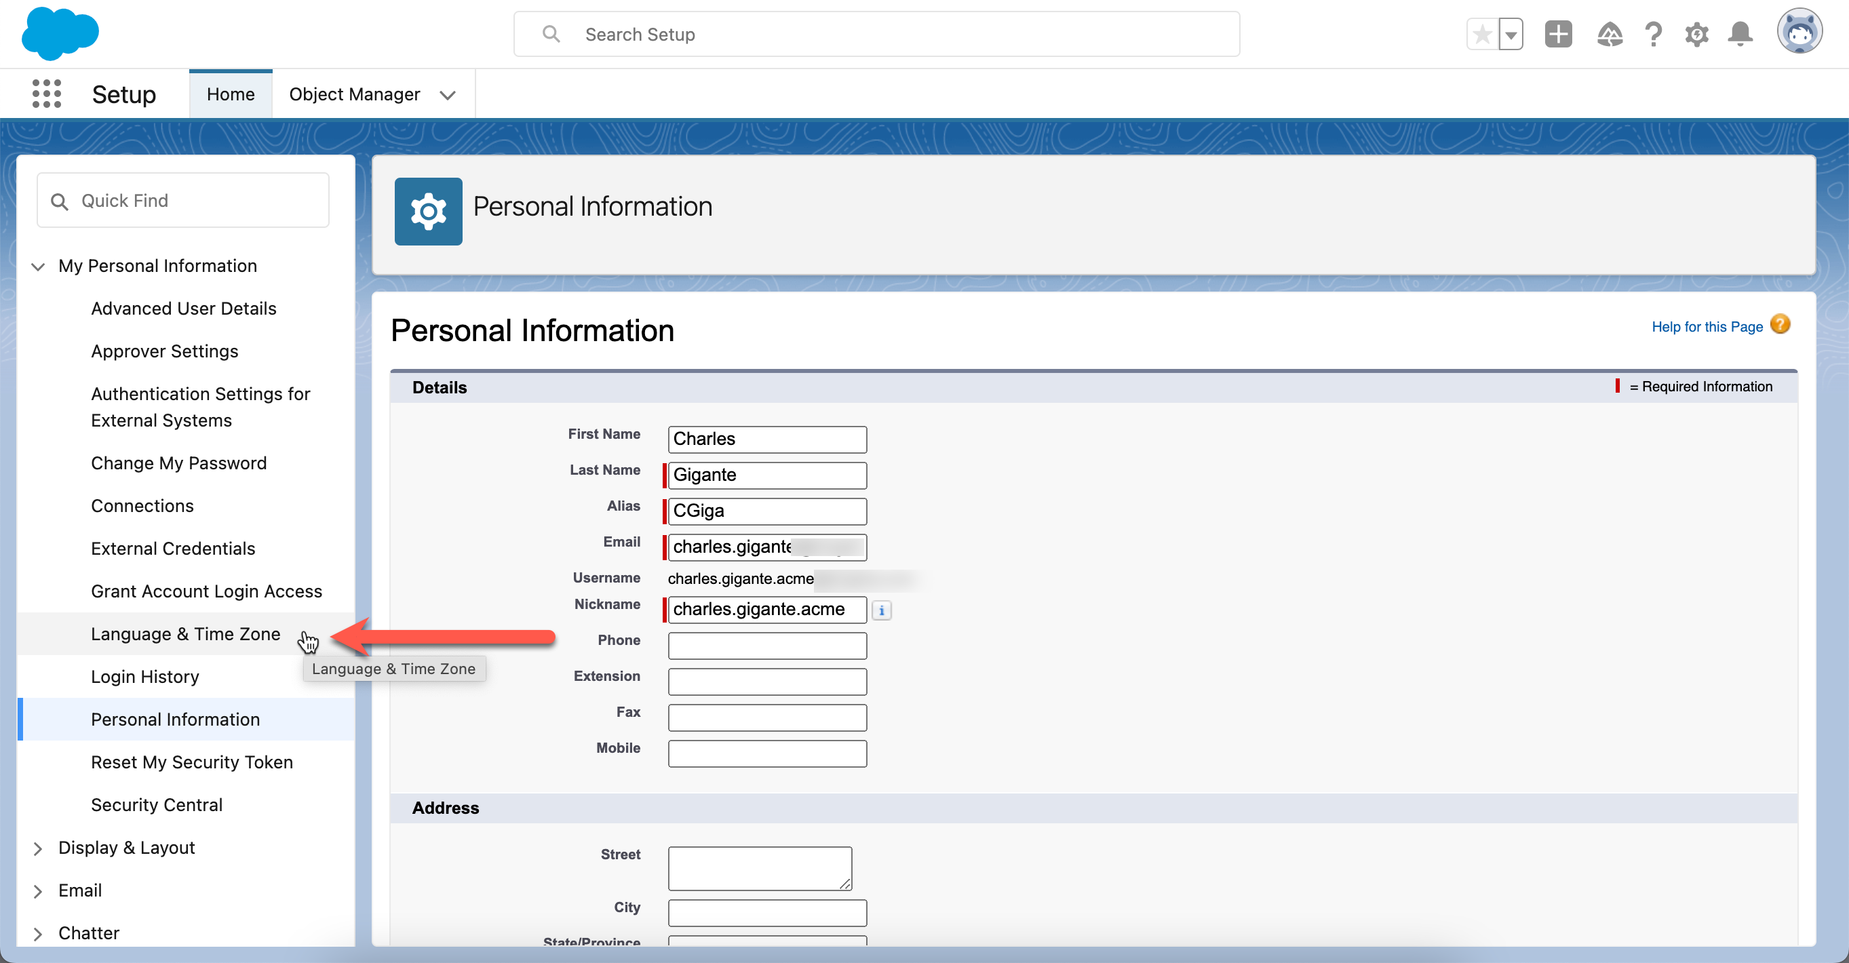Viewport: 1849px width, 963px height.
Task: Open Reset My Security Token
Action: click(192, 762)
